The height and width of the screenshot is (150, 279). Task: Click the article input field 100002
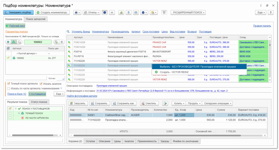tap(38, 42)
